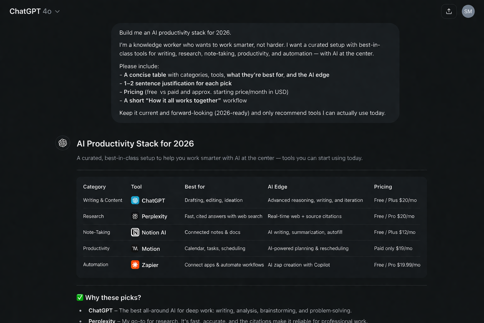484x323 pixels.
Task: Click the Pricing column header
Action: pyautogui.click(x=383, y=187)
